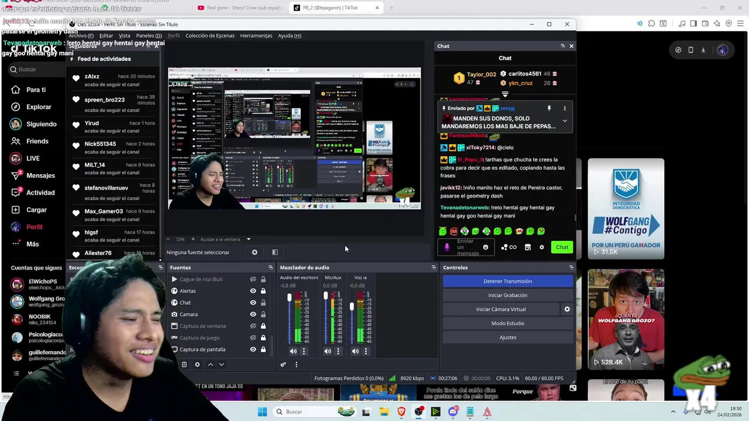
Task: Click Detener Transmisión in OBS controls
Action: point(507,281)
